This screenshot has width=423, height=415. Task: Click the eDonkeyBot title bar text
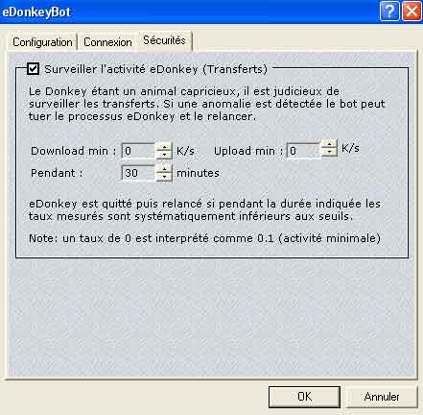(36, 12)
